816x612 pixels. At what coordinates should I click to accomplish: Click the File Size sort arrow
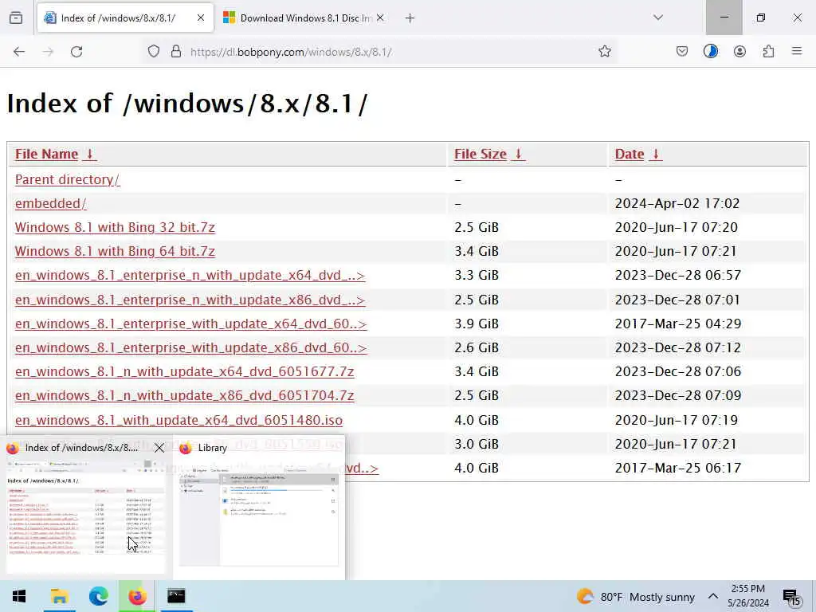pos(518,154)
